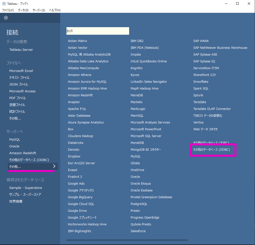Screen dimensions: 255x245
Task: Select SharePoint リスト connector
Action: 205,75
